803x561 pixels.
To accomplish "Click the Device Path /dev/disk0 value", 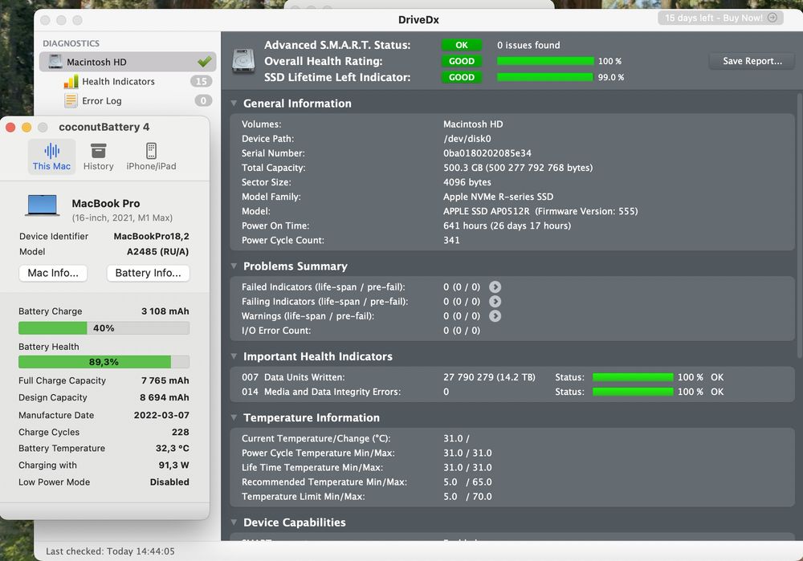I will [x=467, y=139].
